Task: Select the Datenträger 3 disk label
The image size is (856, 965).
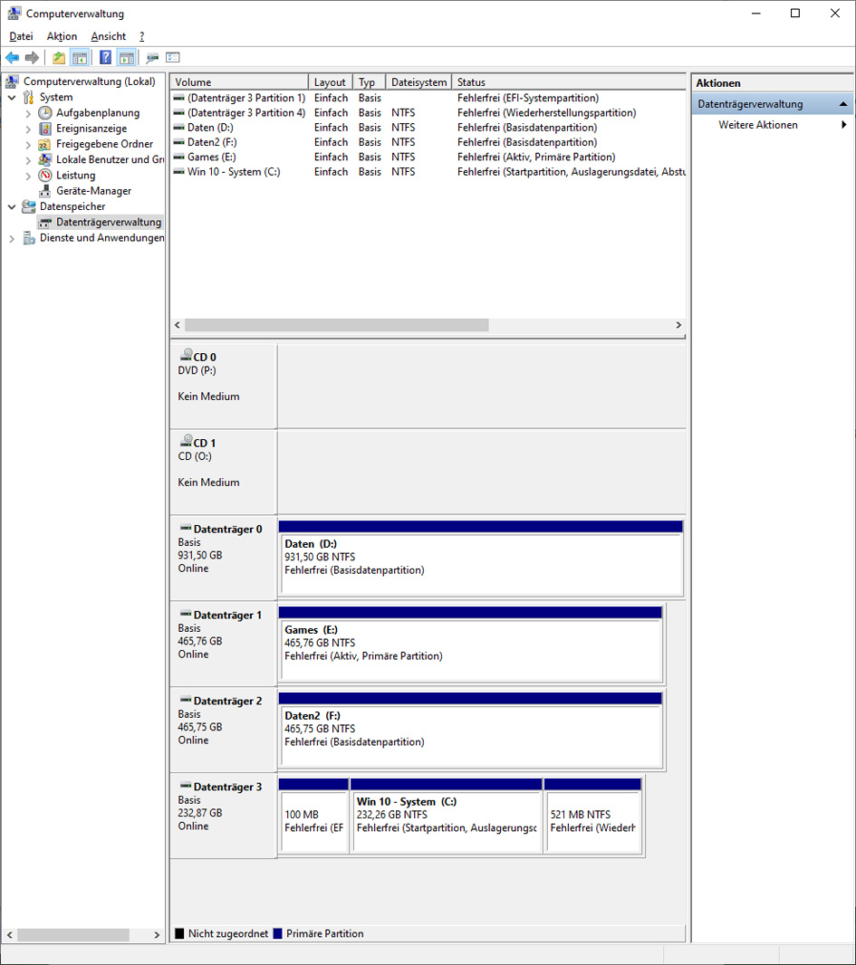Action: 223,816
